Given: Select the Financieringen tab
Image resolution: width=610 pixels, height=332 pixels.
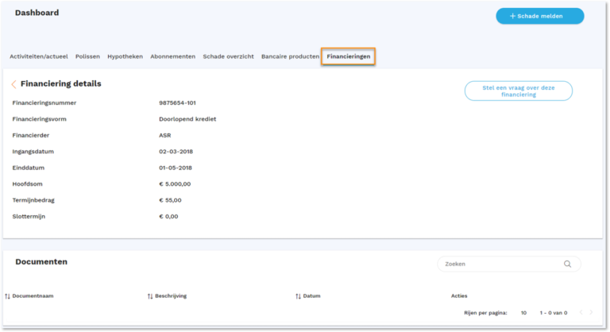Looking at the screenshot, I should (x=348, y=56).
